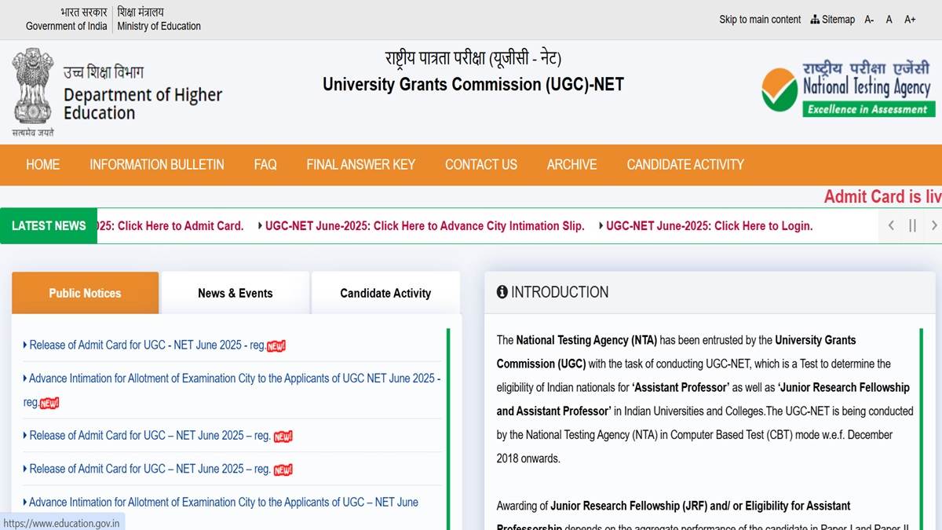Skip to main content
This screenshot has width=942, height=530.
coord(760,19)
